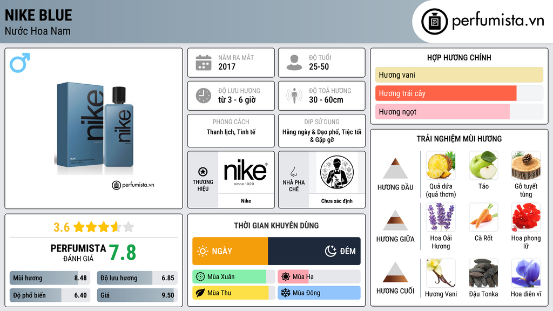The height and width of the screenshot is (311, 553).
Task: Click the person icon beside Độ tuổi
Action: (x=294, y=63)
